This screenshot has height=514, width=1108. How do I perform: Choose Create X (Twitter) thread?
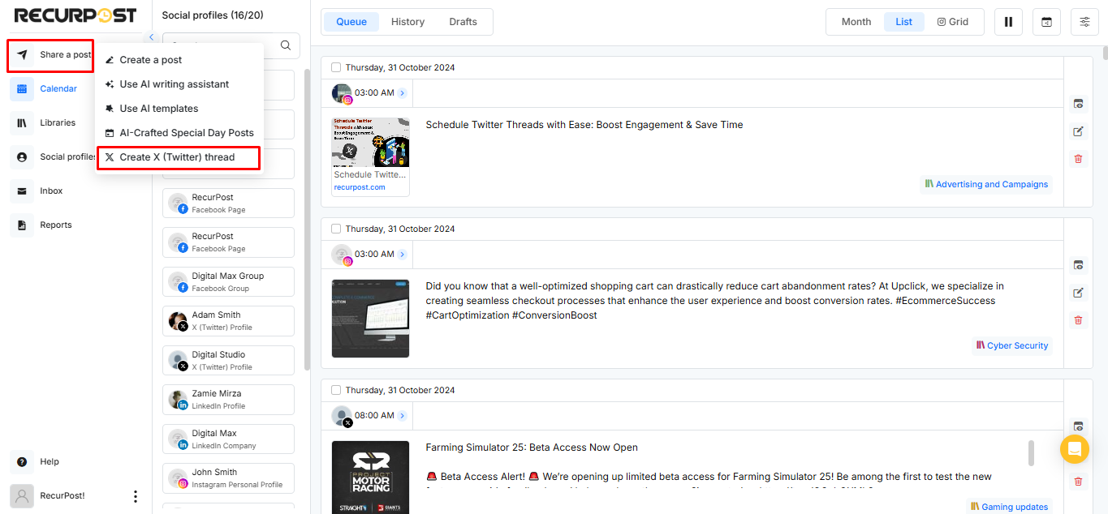pos(179,157)
